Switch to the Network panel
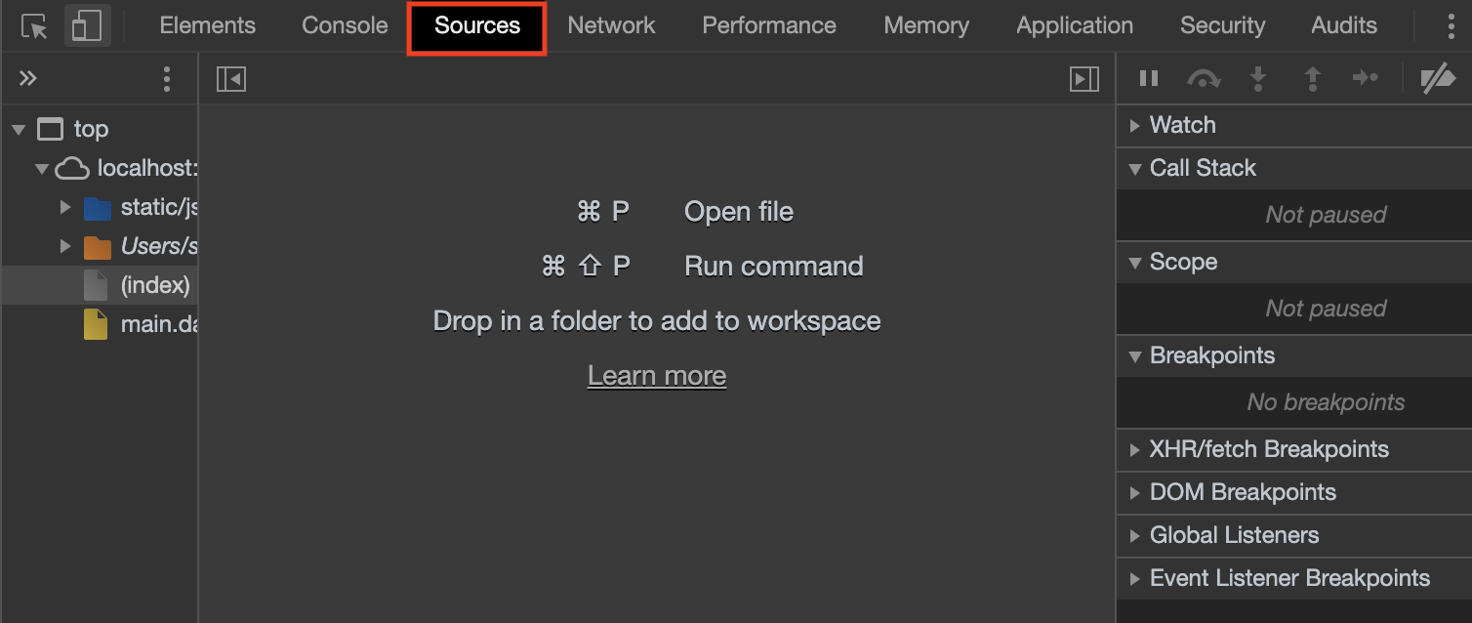This screenshot has height=623, width=1472. coord(611,24)
